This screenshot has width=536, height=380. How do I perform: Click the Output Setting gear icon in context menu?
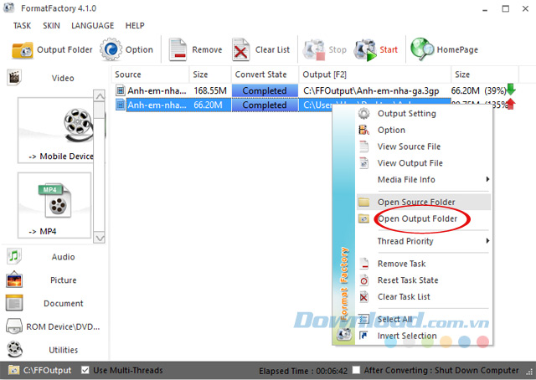pyautogui.click(x=363, y=114)
